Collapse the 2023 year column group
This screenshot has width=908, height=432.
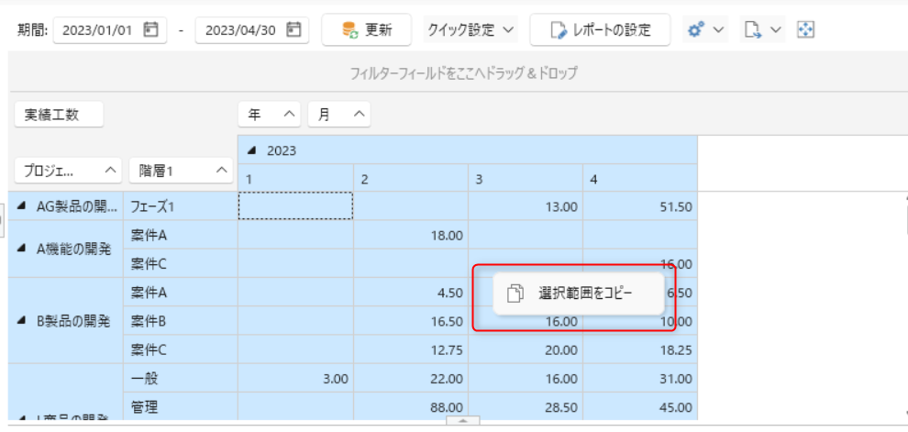(x=252, y=150)
